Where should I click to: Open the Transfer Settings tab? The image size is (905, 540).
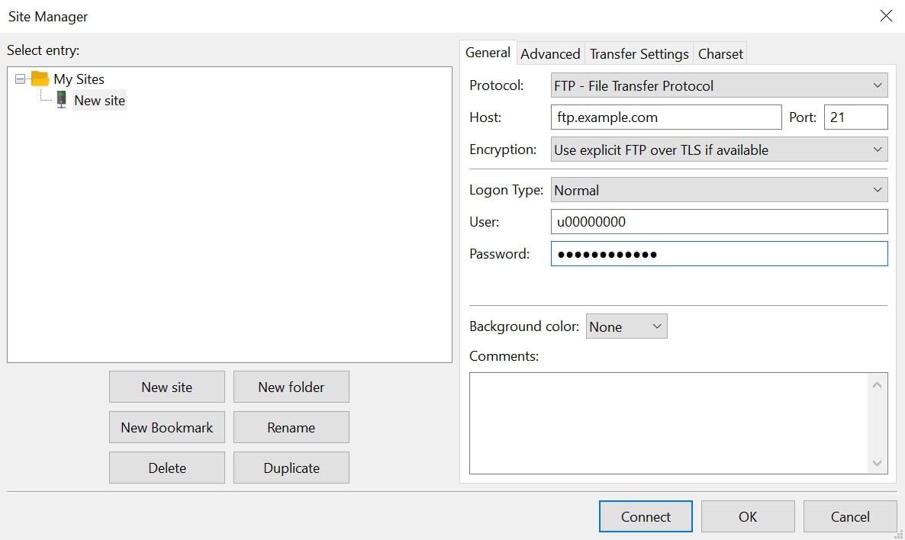(639, 53)
